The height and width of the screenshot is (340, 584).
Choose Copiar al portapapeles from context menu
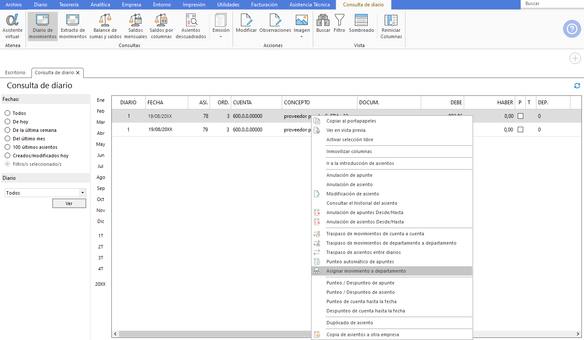click(391, 121)
